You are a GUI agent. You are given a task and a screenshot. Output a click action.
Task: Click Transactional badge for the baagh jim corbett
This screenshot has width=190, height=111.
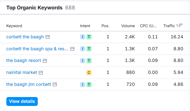pyautogui.click(x=89, y=84)
